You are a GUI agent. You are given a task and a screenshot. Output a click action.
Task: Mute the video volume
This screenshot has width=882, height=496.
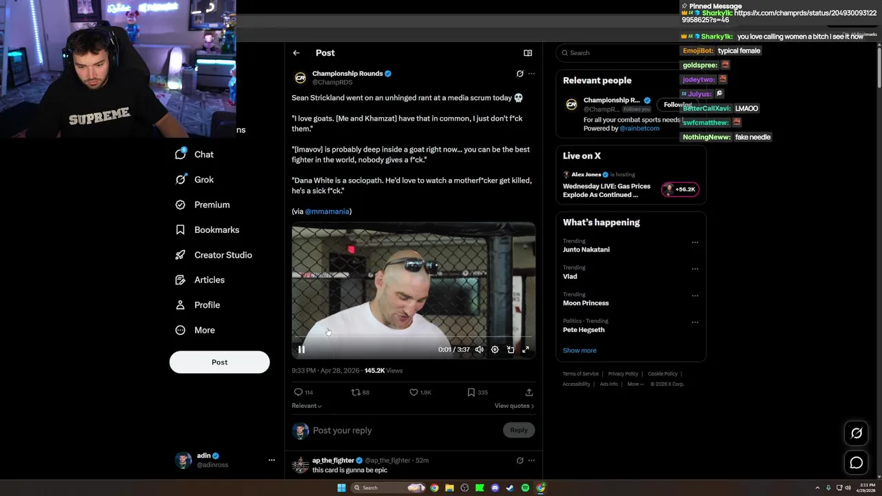480,349
